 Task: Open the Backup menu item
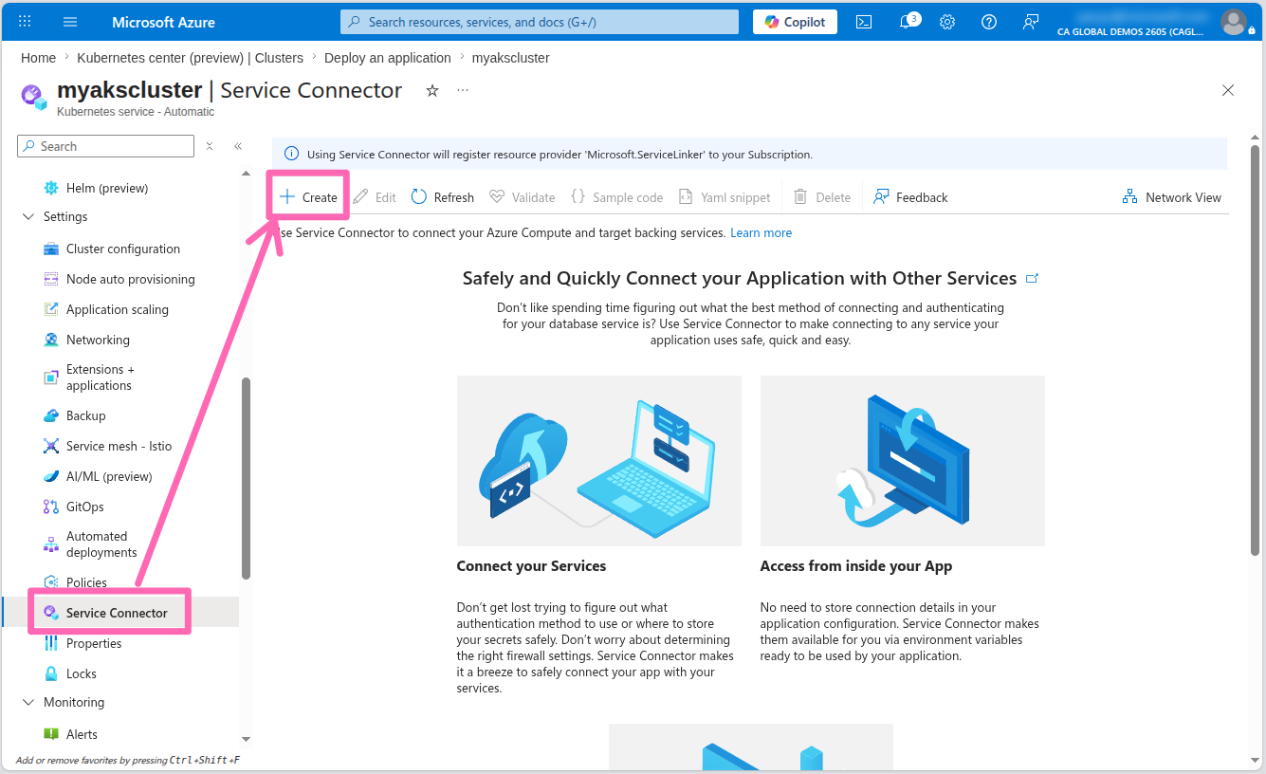click(x=86, y=415)
